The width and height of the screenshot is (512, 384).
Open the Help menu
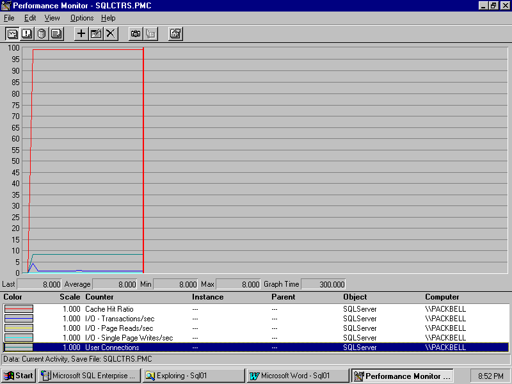108,18
